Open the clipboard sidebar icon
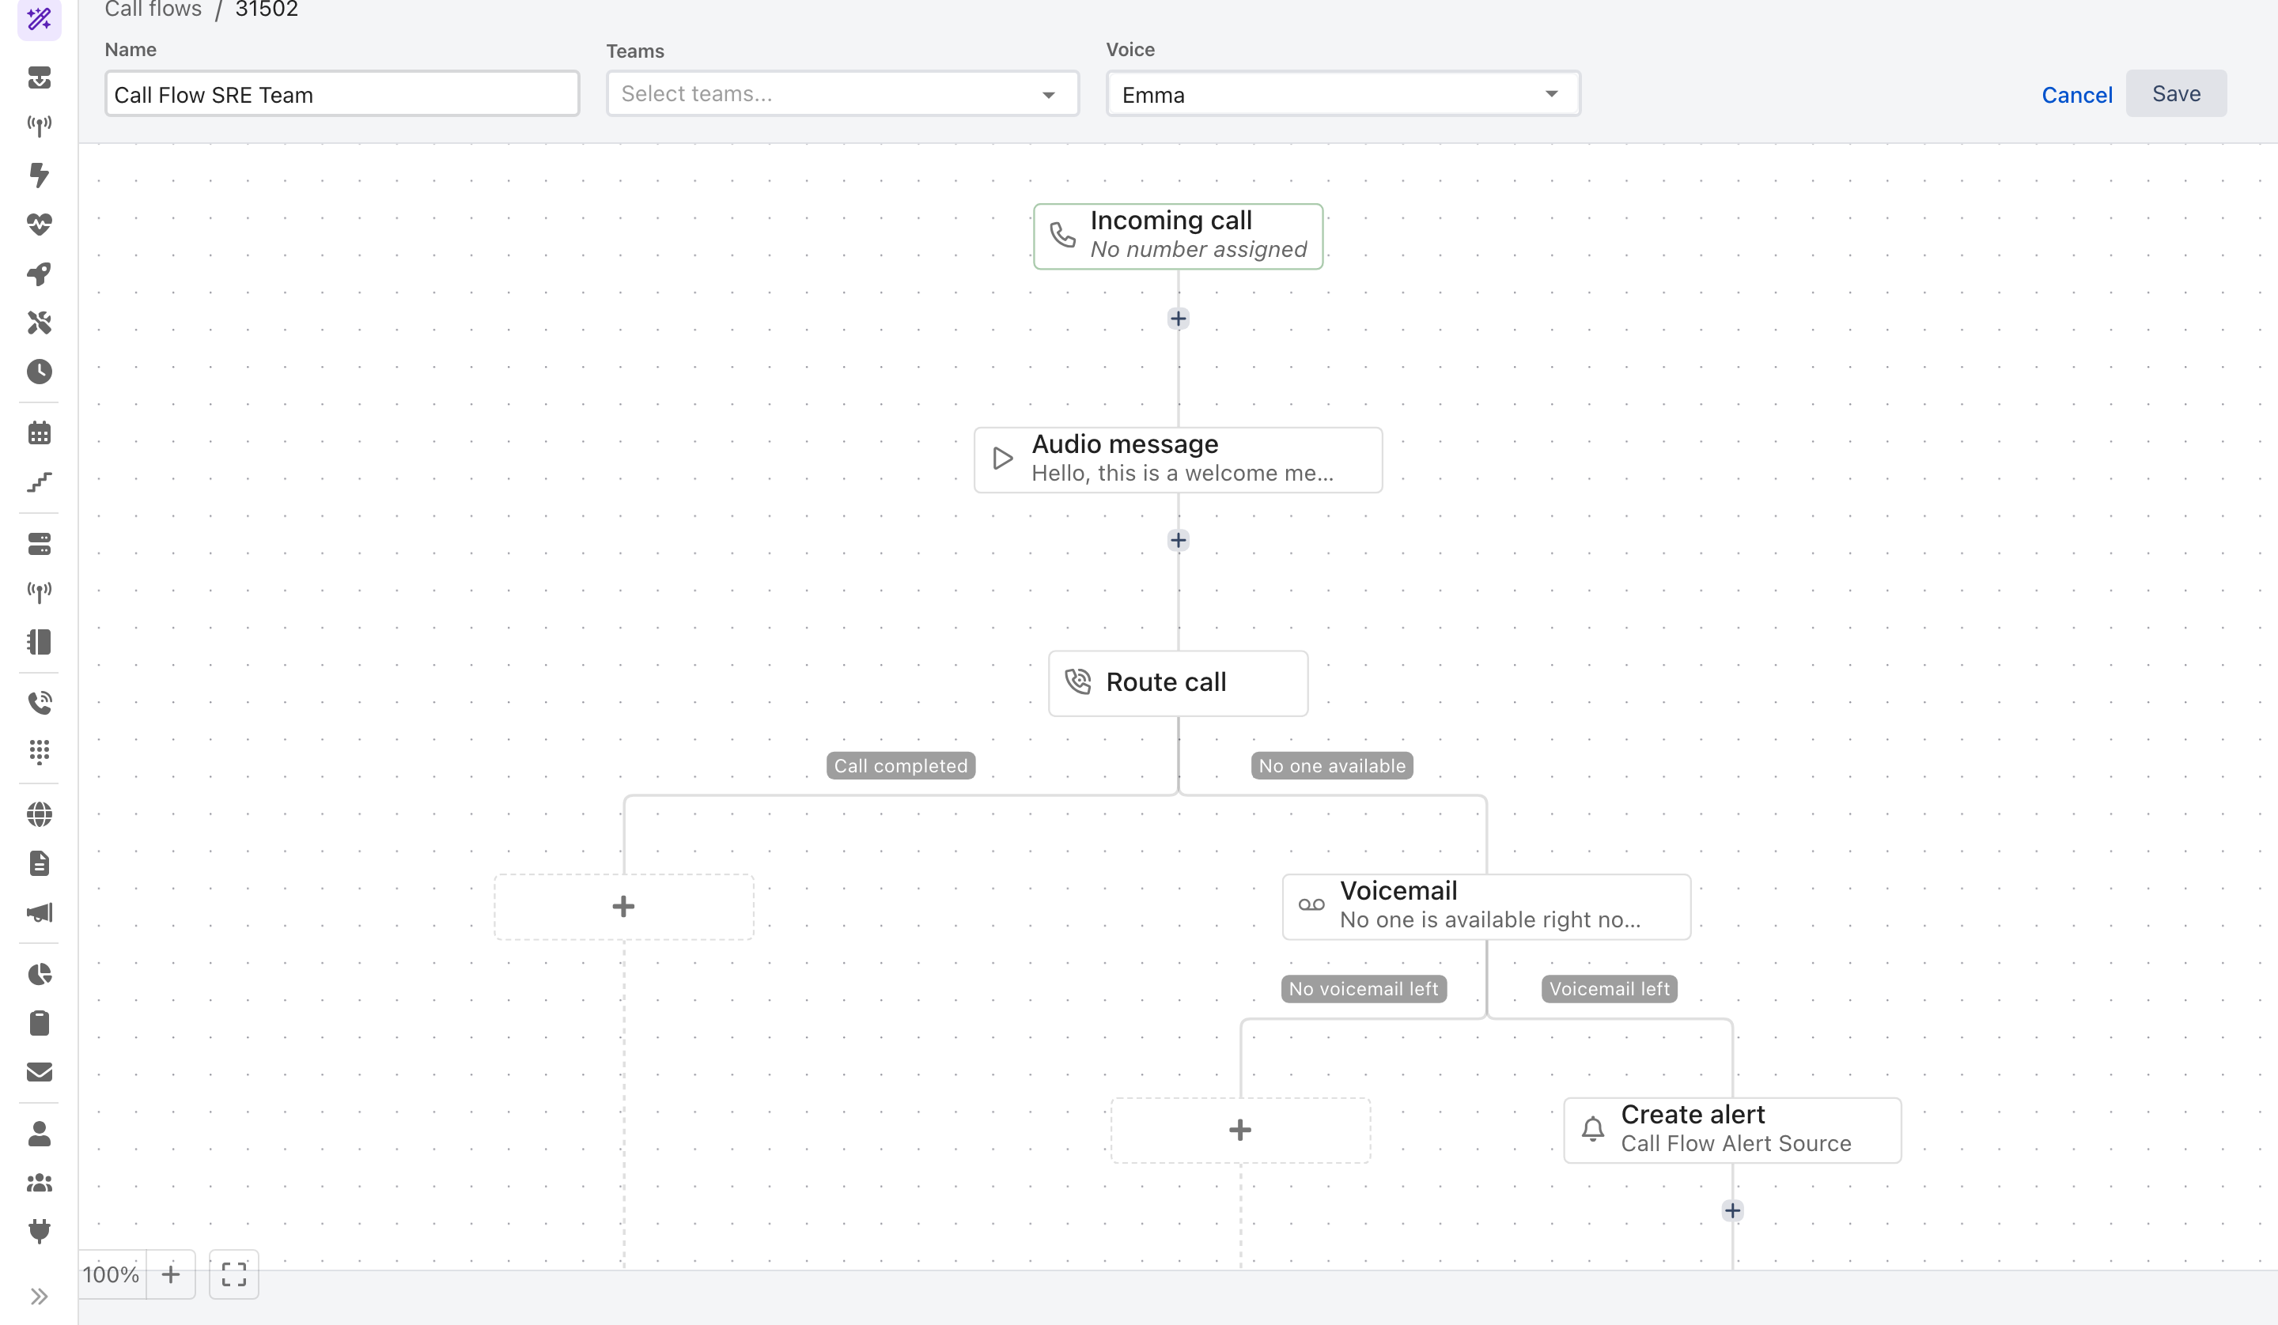 (39, 1023)
